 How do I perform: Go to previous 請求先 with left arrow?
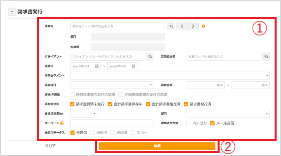[182, 26]
